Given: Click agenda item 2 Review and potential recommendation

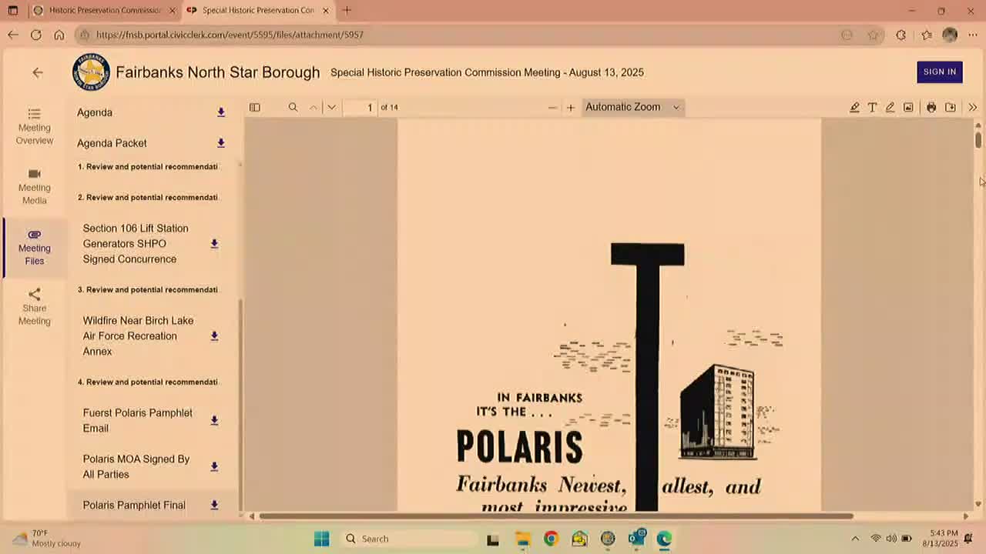Looking at the screenshot, I should [x=148, y=198].
